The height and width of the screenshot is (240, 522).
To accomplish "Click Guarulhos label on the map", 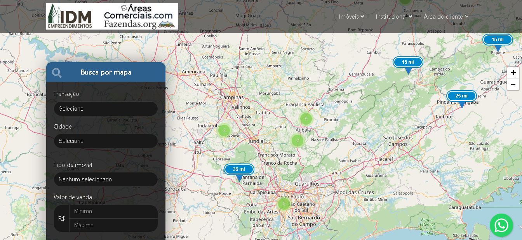I will tap(307, 184).
